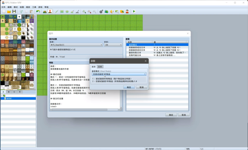Click 确定 in the 插件 dialog

point(171,115)
